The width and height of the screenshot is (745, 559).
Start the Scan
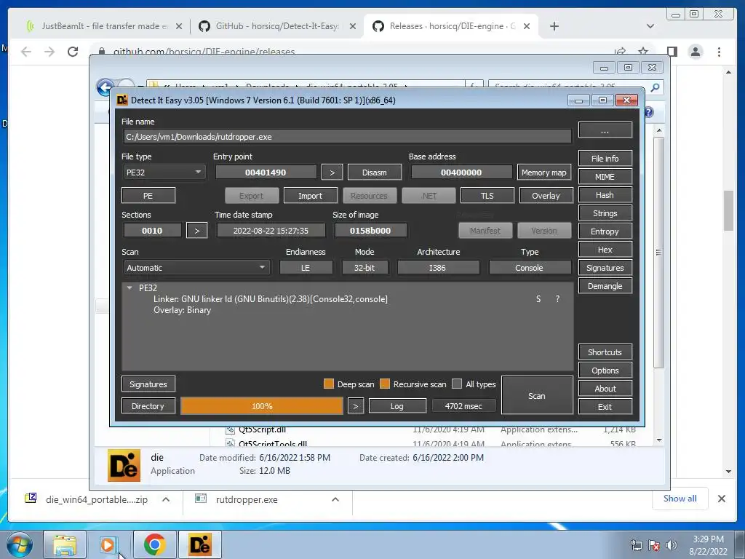pyautogui.click(x=537, y=395)
